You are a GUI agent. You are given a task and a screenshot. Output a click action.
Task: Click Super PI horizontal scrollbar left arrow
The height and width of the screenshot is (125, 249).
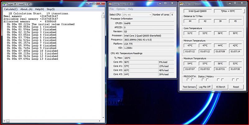click(x=4, y=121)
